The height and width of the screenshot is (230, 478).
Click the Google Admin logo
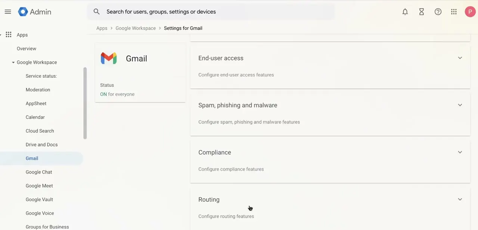34,12
